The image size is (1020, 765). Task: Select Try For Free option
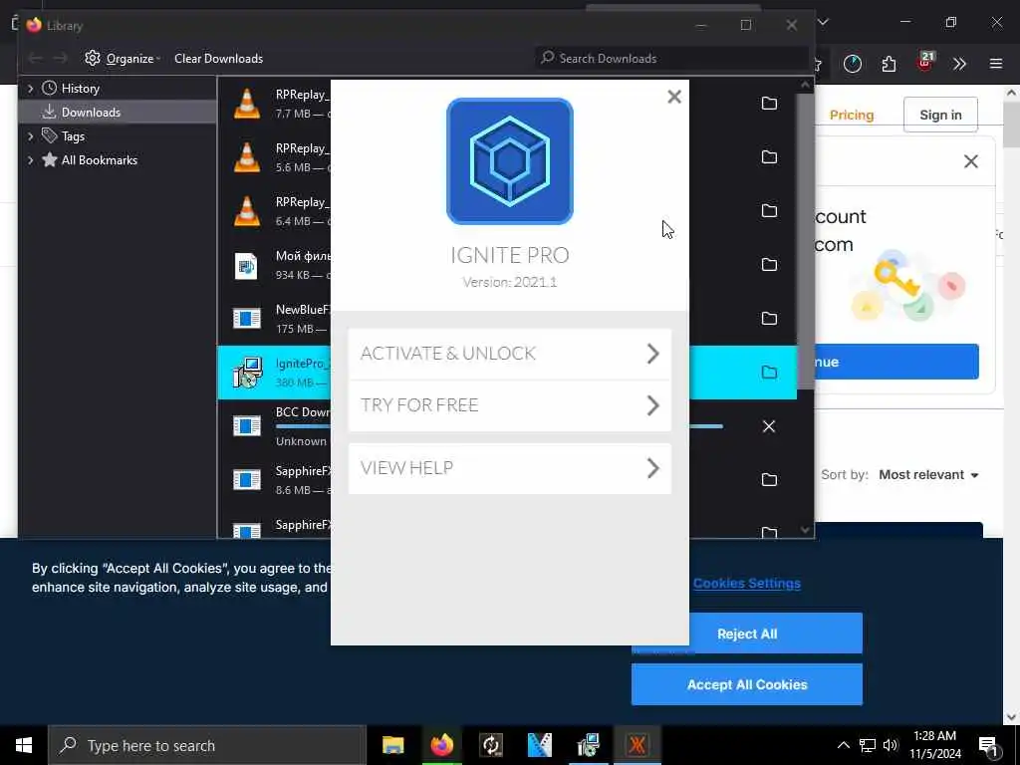(x=509, y=405)
